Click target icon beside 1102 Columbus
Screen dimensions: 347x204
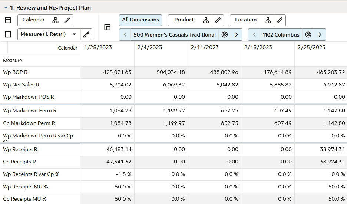[x=308, y=35]
